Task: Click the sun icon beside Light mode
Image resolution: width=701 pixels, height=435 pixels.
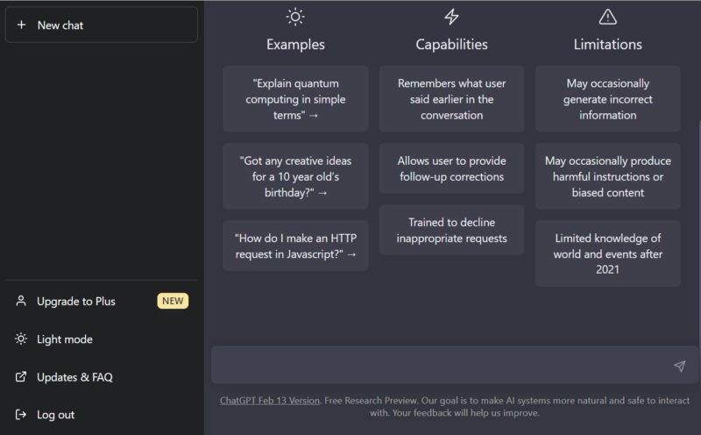Action: pos(21,339)
